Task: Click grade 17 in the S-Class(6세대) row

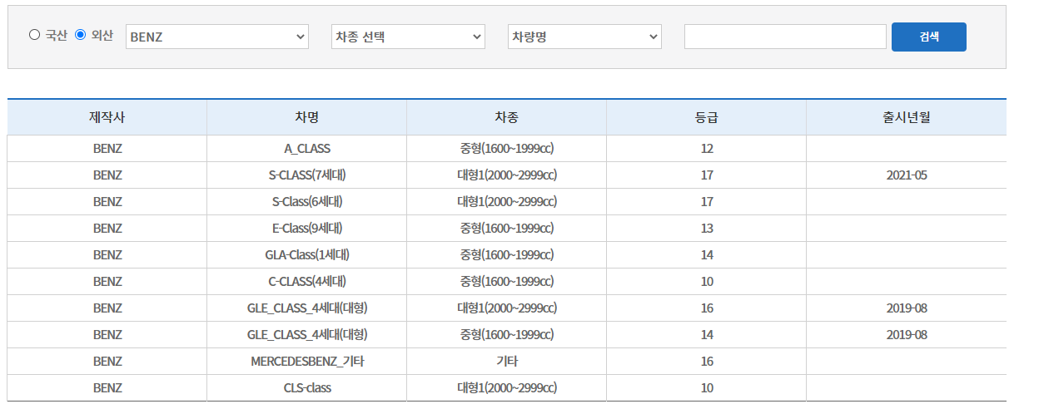Action: 707,202
